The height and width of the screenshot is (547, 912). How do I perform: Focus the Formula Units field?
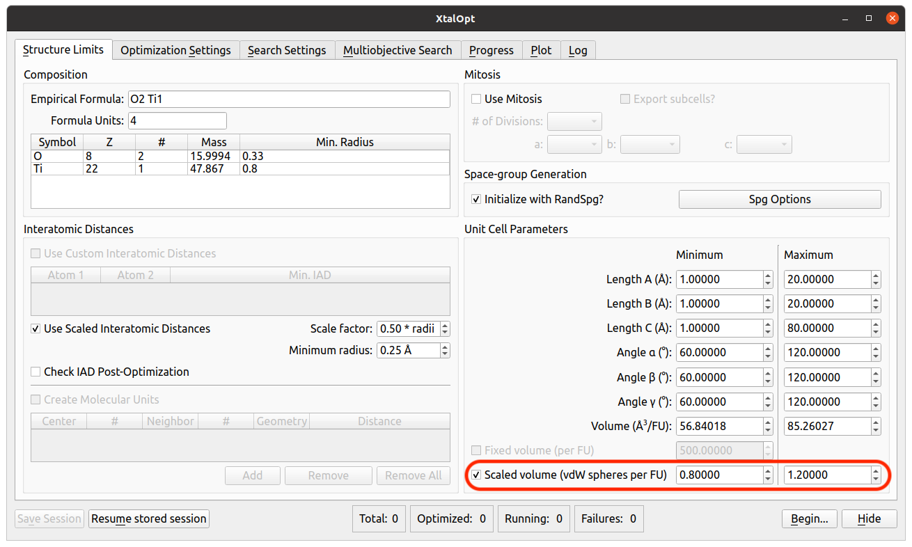tap(178, 120)
